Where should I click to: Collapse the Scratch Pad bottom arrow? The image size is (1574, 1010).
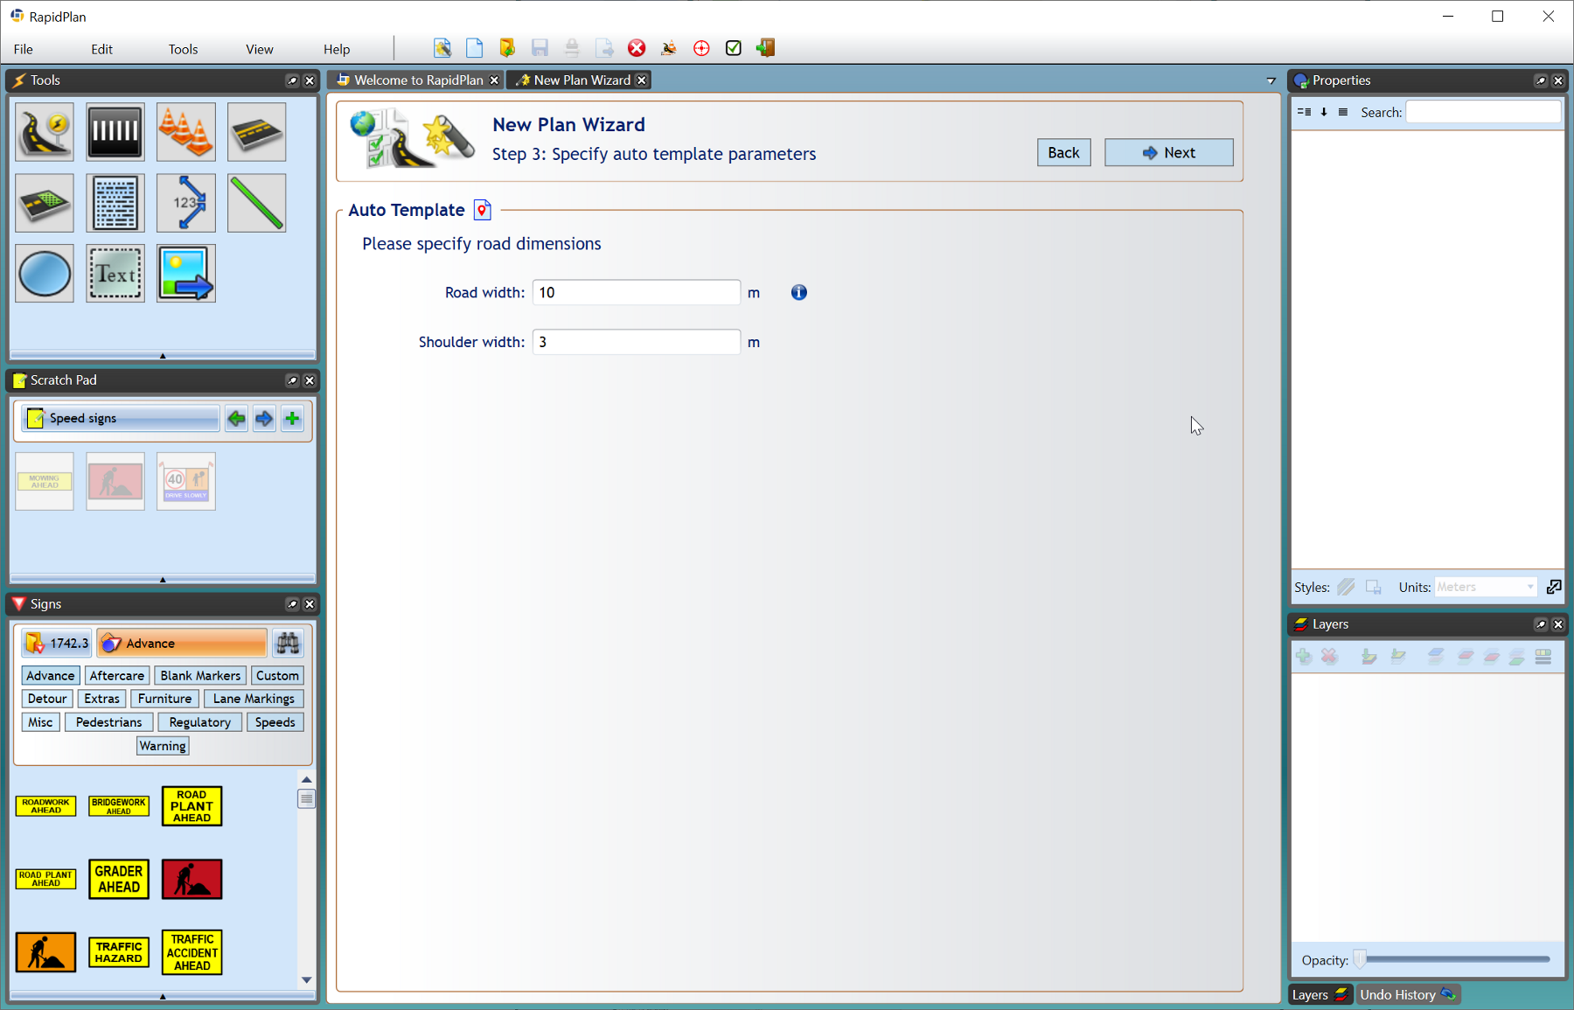coord(163,580)
